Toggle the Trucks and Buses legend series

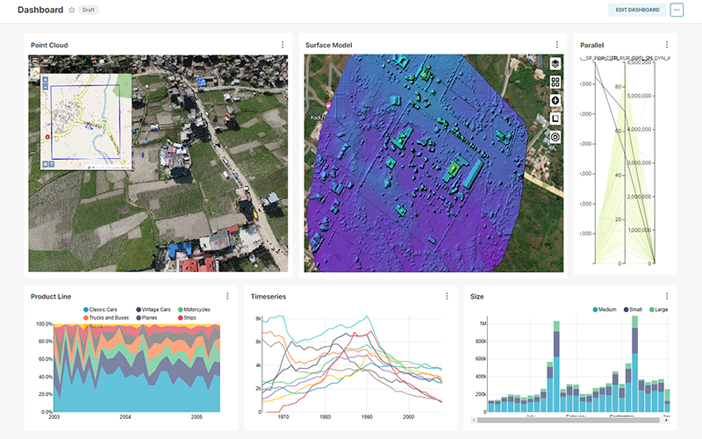tap(106, 318)
